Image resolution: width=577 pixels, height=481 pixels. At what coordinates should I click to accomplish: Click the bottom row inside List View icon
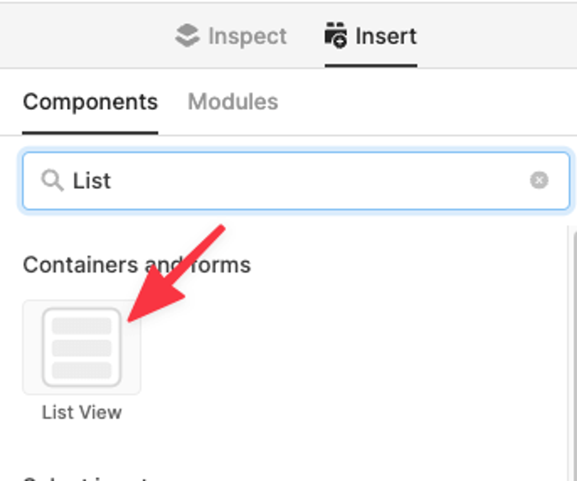[82, 370]
